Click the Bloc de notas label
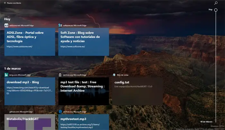 pos(122,75)
